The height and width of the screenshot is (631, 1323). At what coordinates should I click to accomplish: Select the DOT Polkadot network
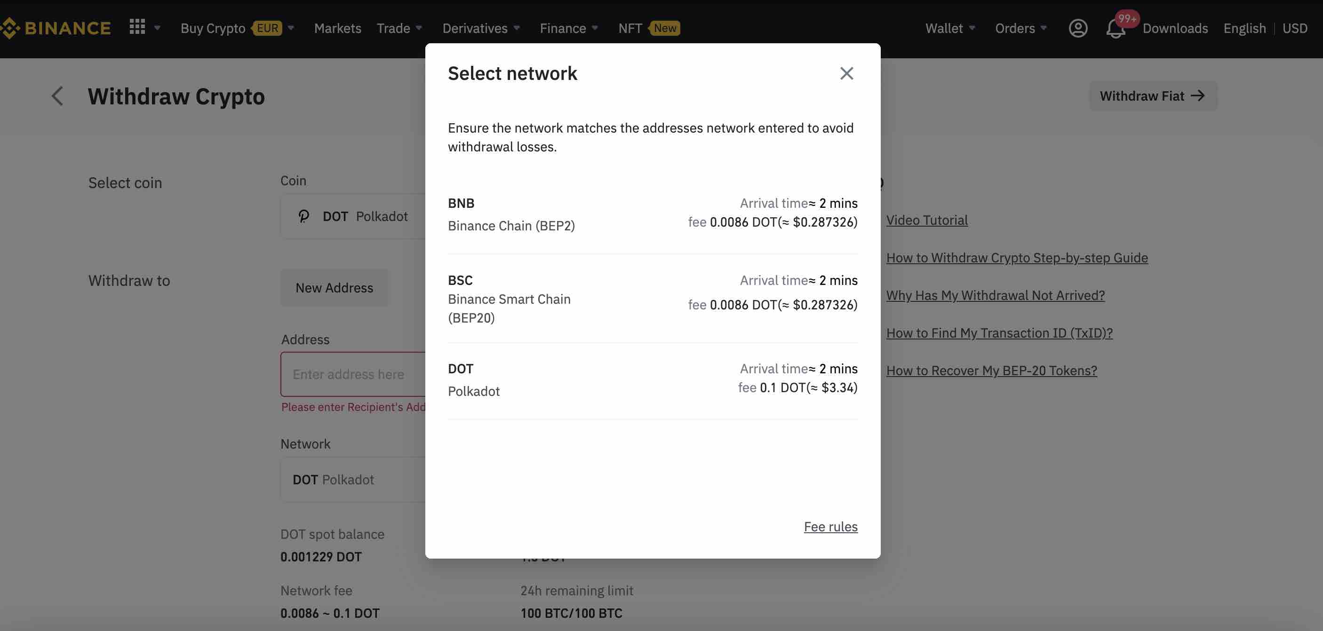pyautogui.click(x=652, y=379)
